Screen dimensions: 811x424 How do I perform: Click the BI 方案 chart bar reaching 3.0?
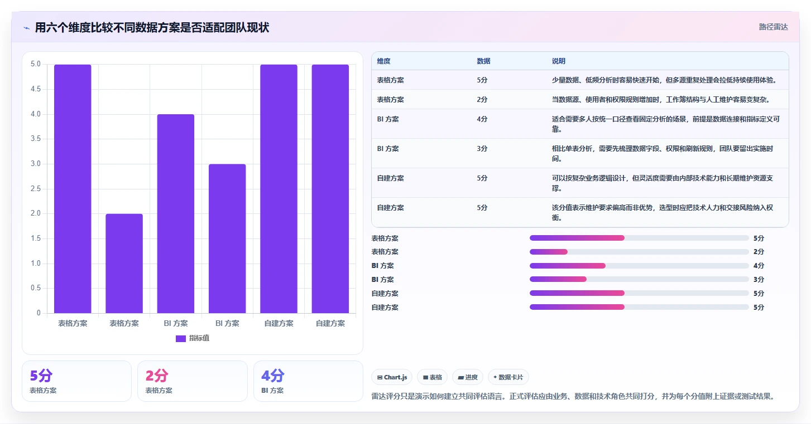tap(227, 238)
